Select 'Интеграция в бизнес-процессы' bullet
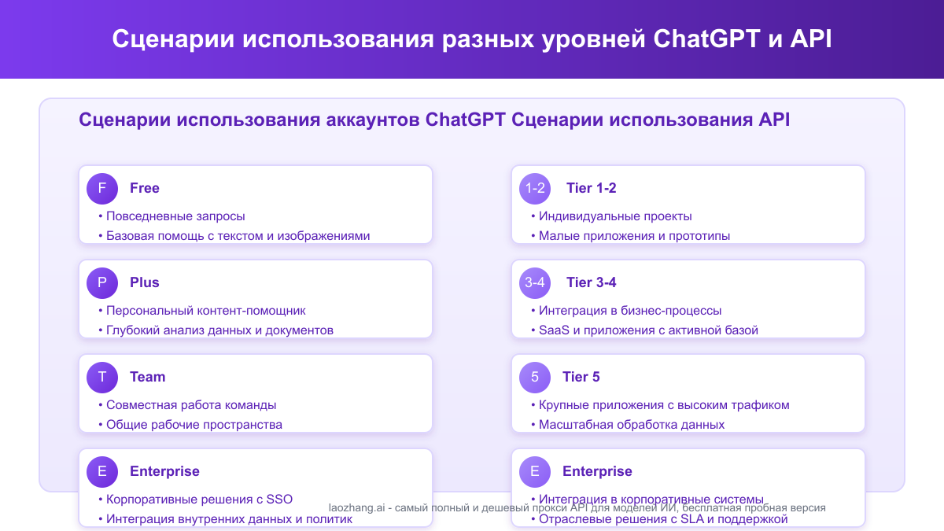The image size is (944, 531). point(629,310)
